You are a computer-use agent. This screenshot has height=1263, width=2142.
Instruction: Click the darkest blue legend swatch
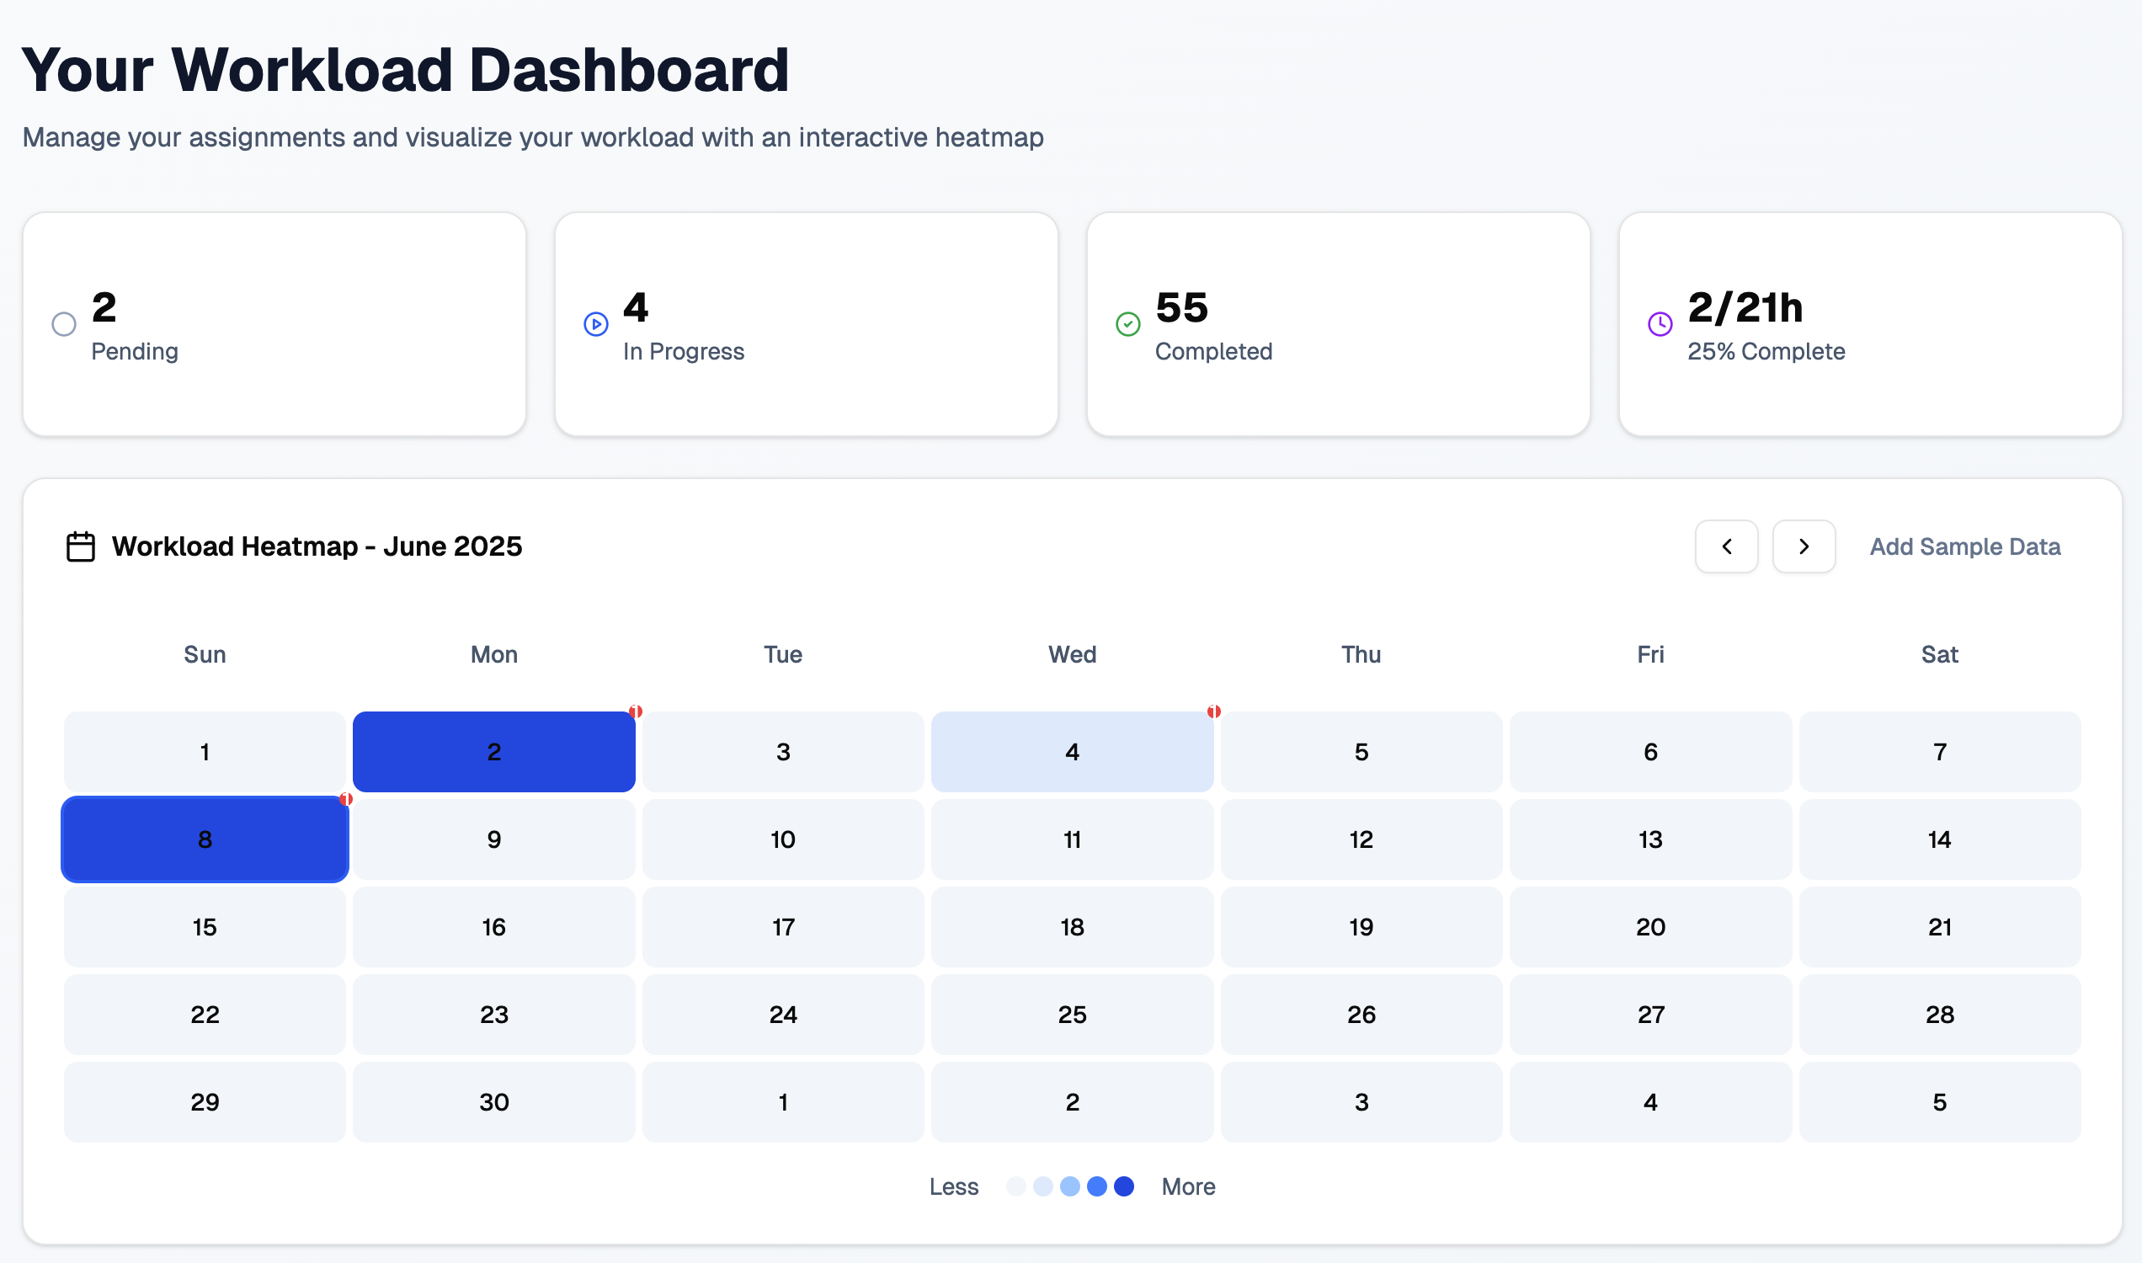[1123, 1186]
